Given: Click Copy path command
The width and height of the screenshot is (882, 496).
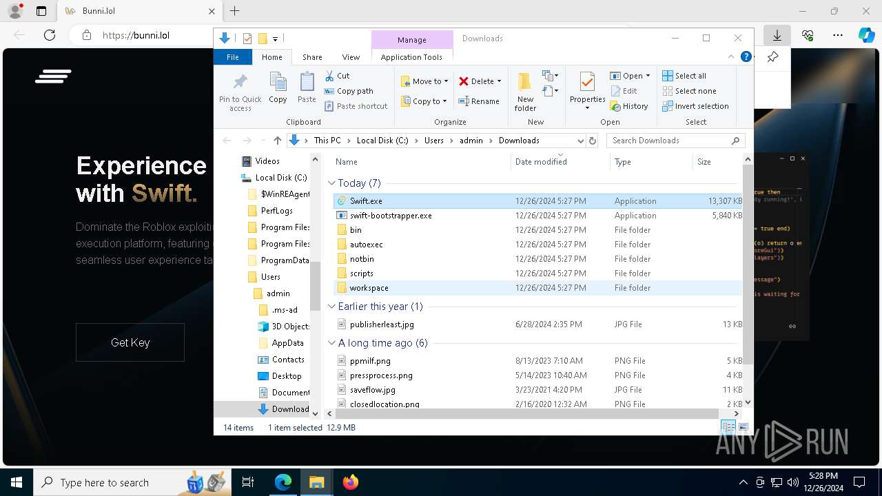Looking at the screenshot, I should tap(349, 91).
